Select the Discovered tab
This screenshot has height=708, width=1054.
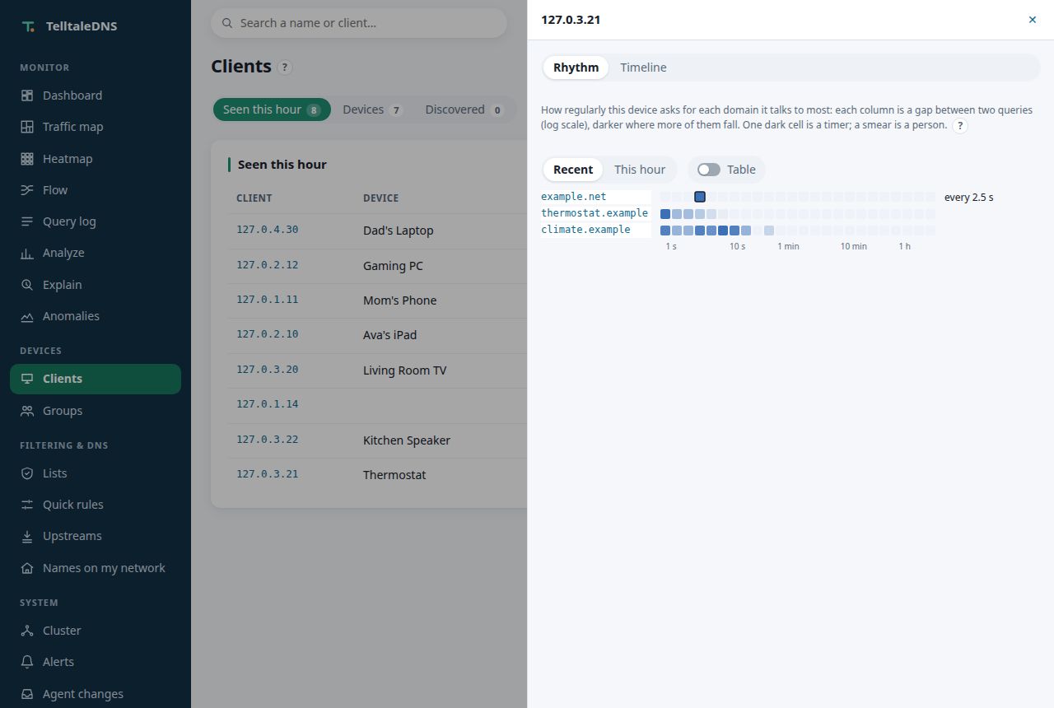[464, 109]
